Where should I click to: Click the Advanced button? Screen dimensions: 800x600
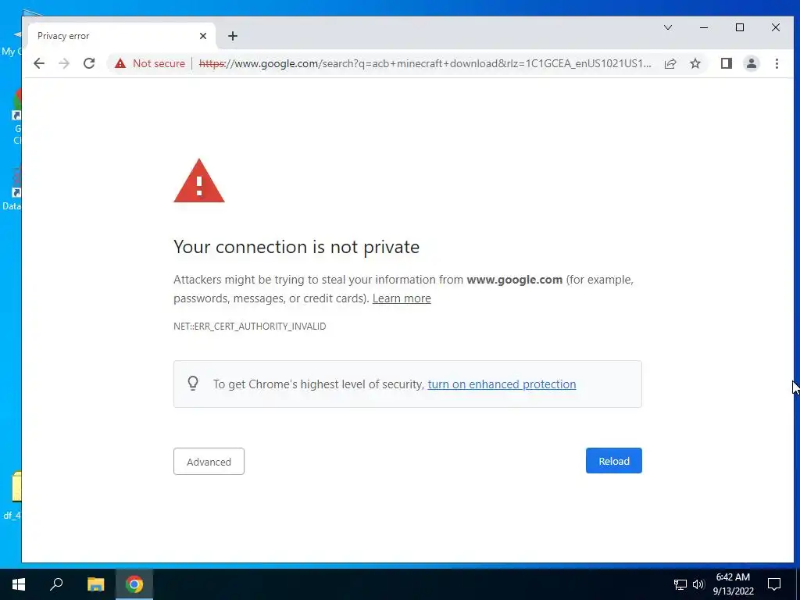click(x=209, y=461)
